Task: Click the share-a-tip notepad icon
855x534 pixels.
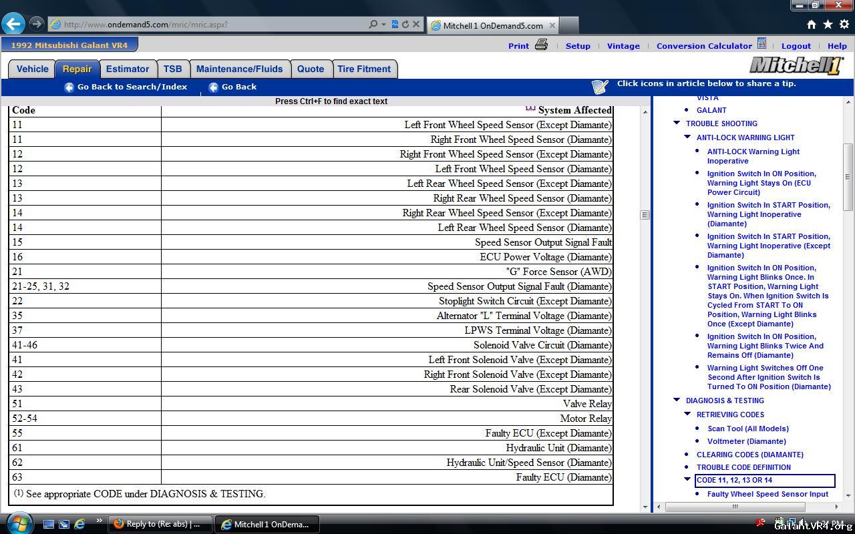Action: click(599, 87)
